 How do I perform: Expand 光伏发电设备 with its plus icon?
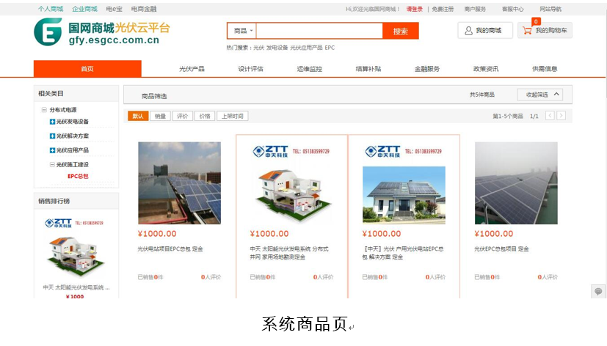coord(52,122)
